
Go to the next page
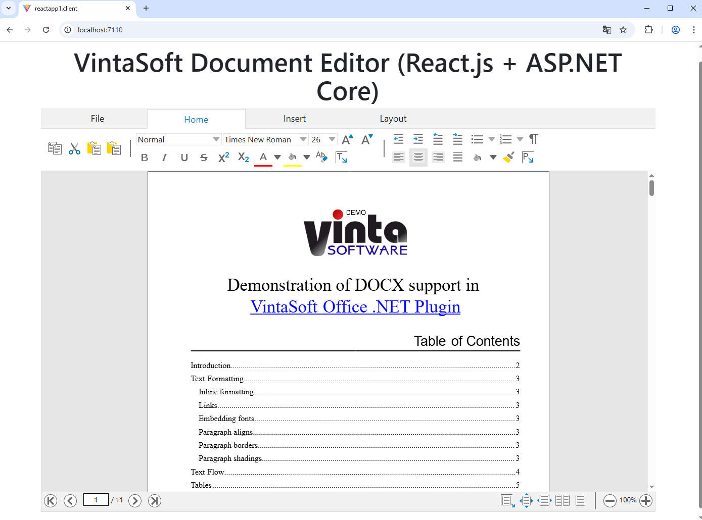pos(135,500)
